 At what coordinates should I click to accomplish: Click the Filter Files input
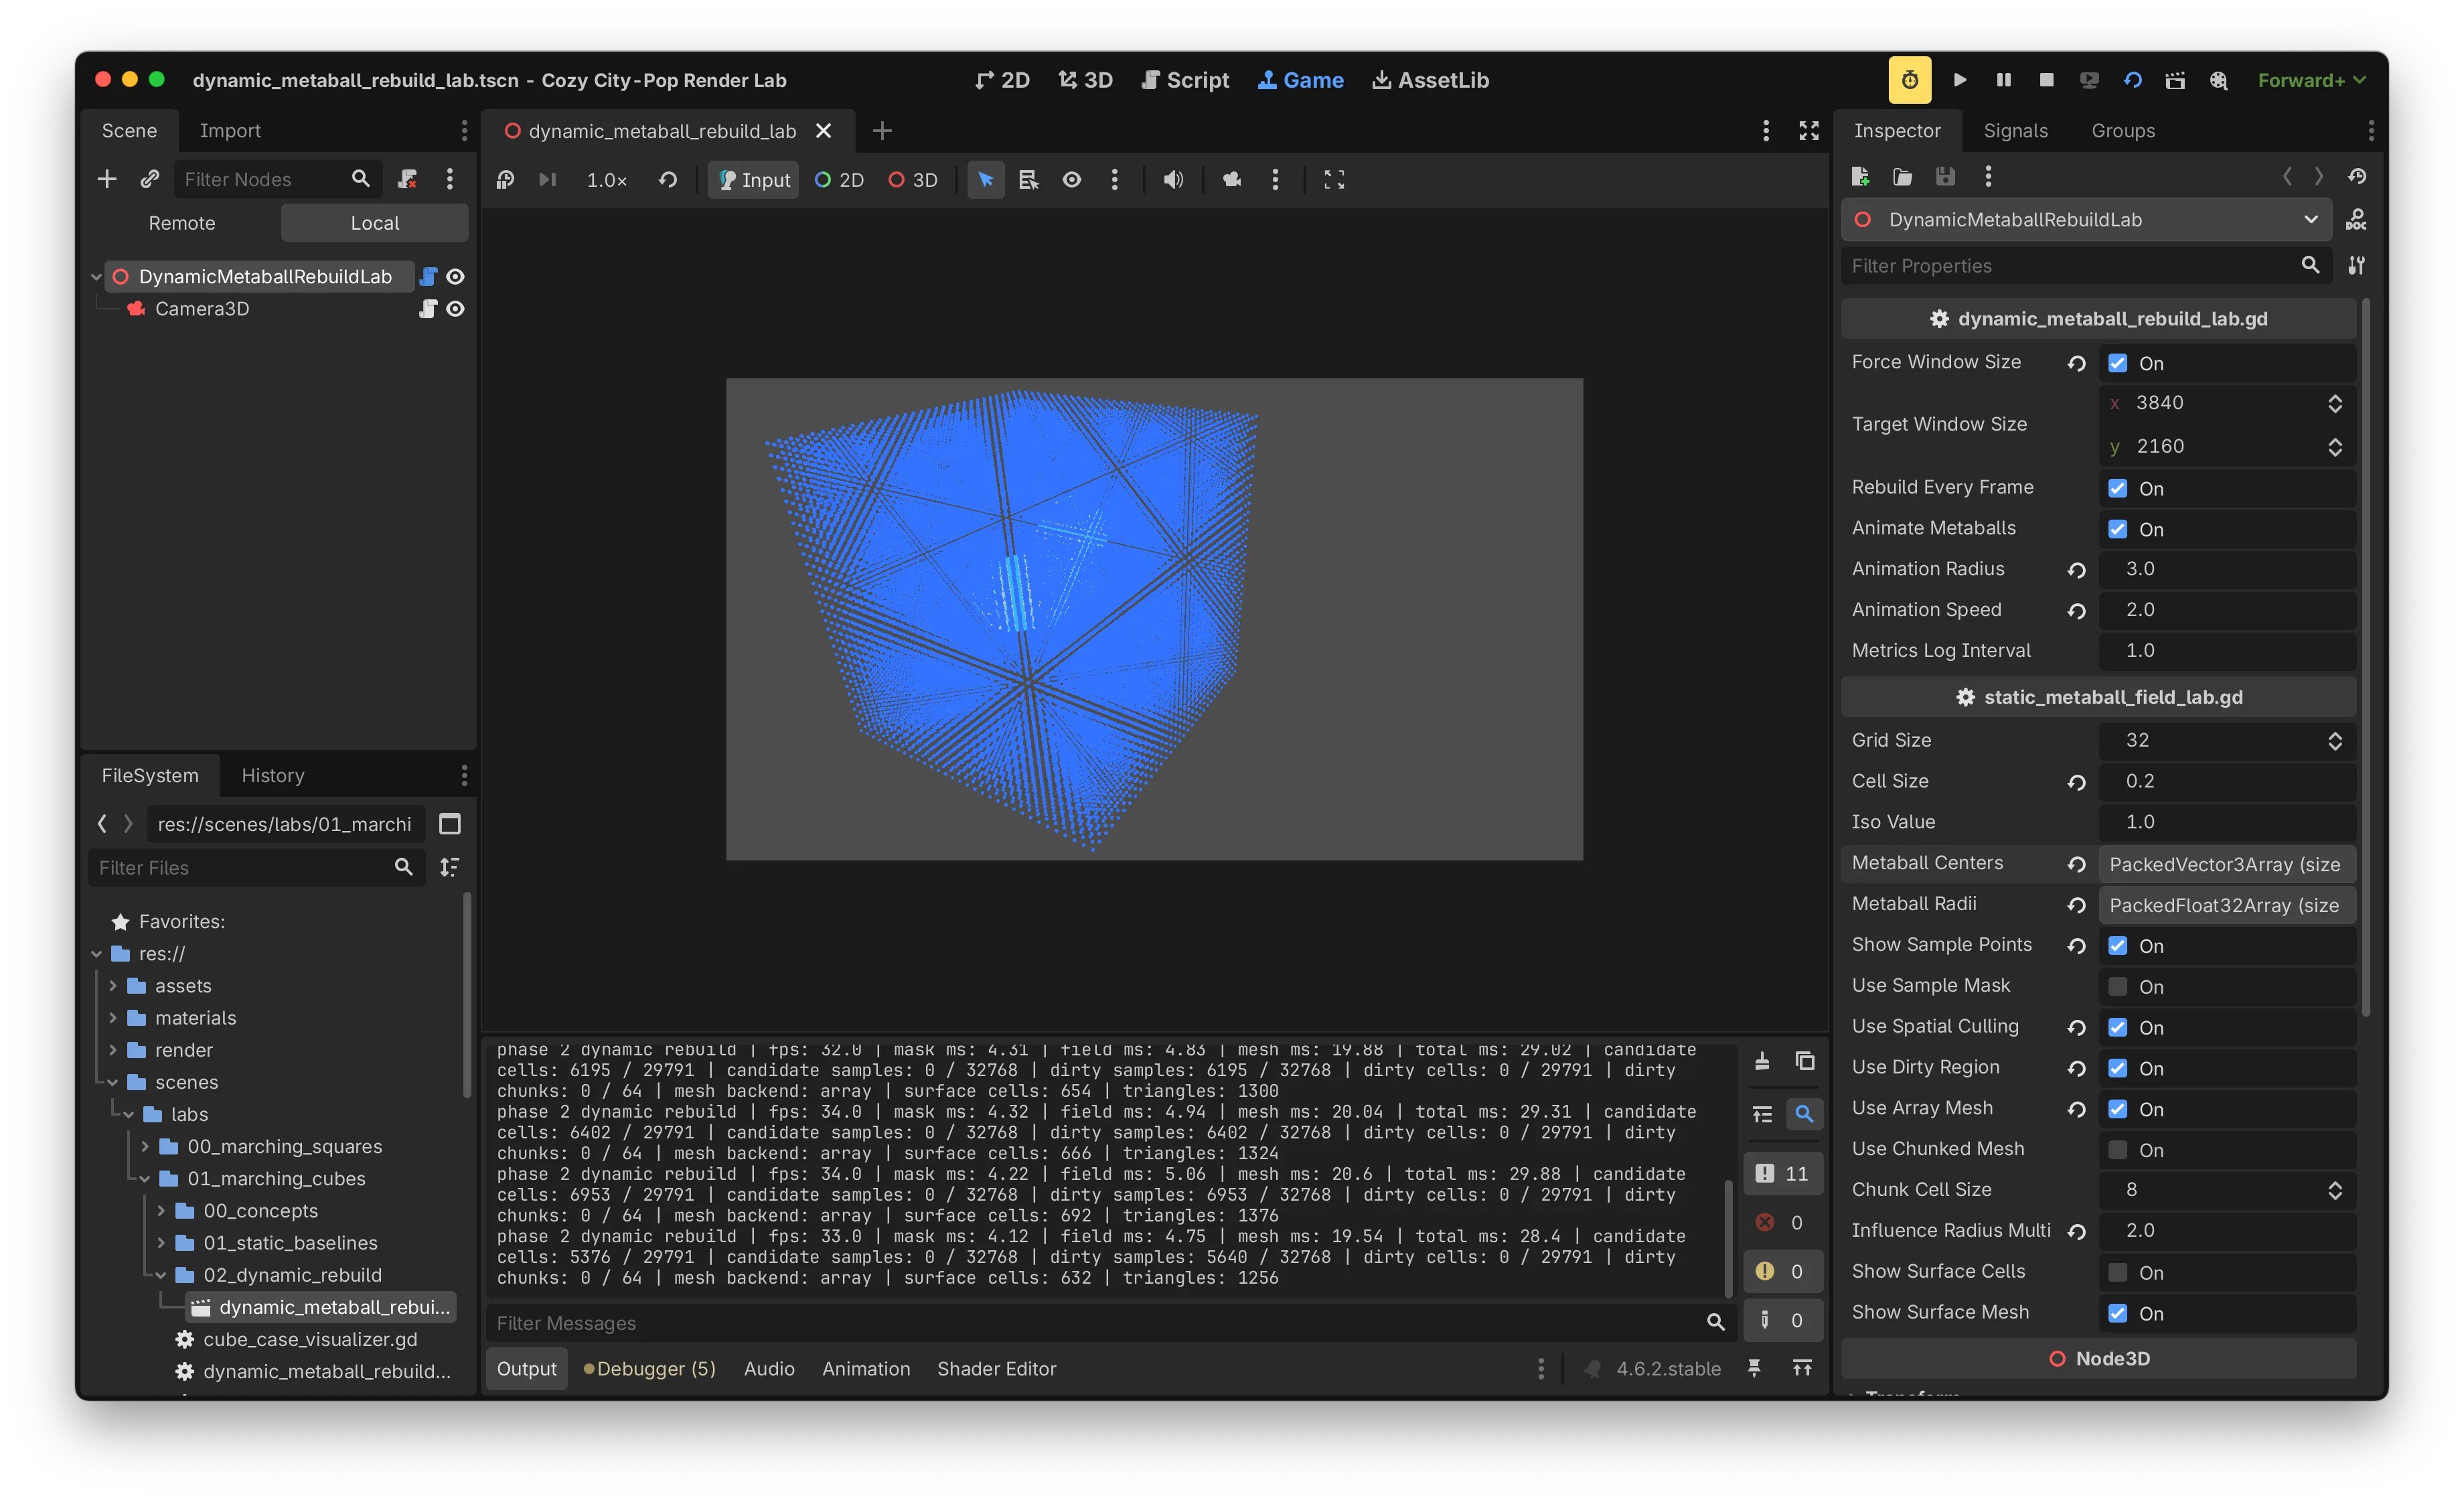(x=256, y=868)
